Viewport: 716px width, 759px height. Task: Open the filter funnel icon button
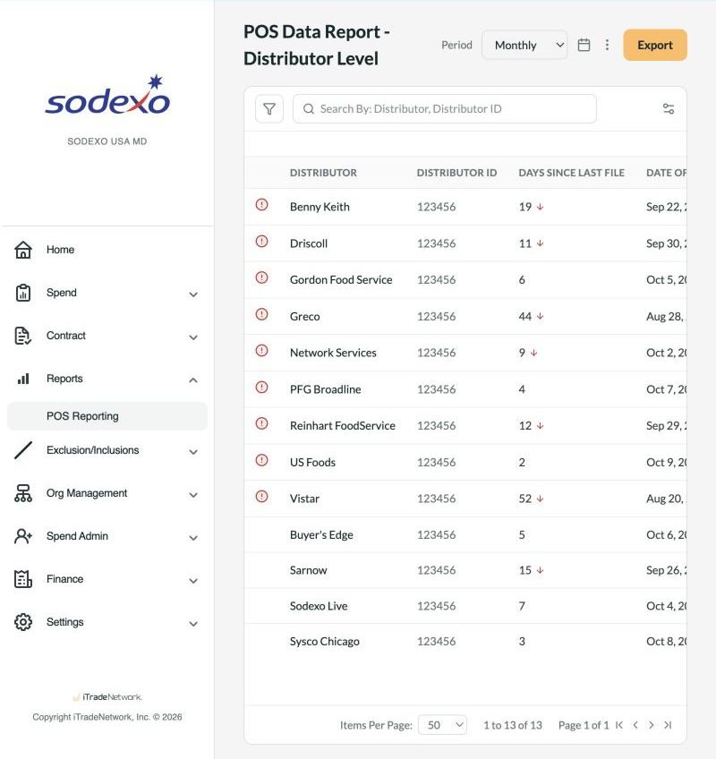coord(269,109)
